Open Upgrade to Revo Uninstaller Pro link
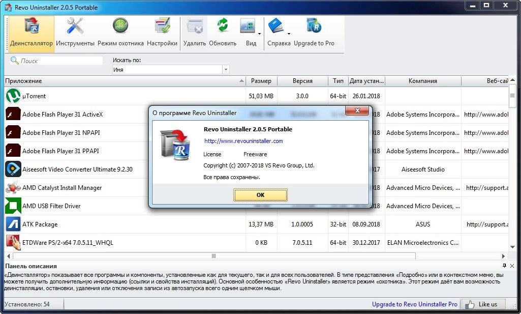521x314 pixels. pos(415,304)
